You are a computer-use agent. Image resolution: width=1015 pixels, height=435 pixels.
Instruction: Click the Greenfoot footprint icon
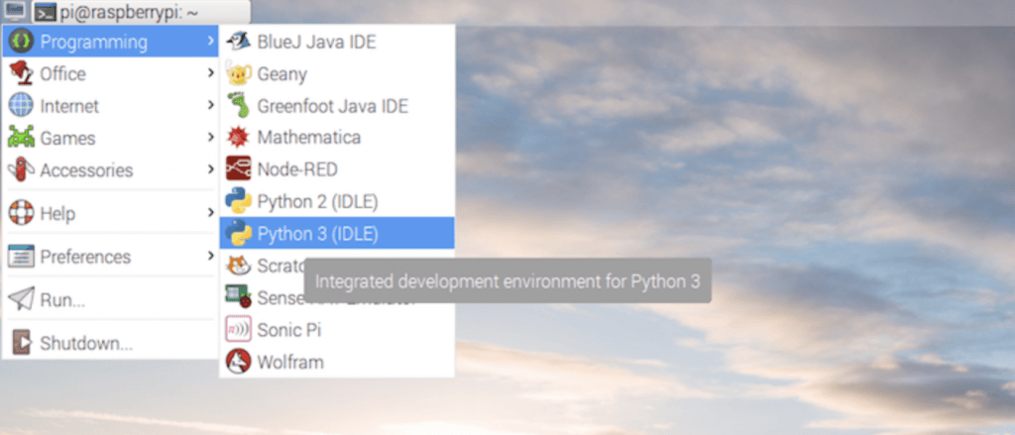pos(238,105)
